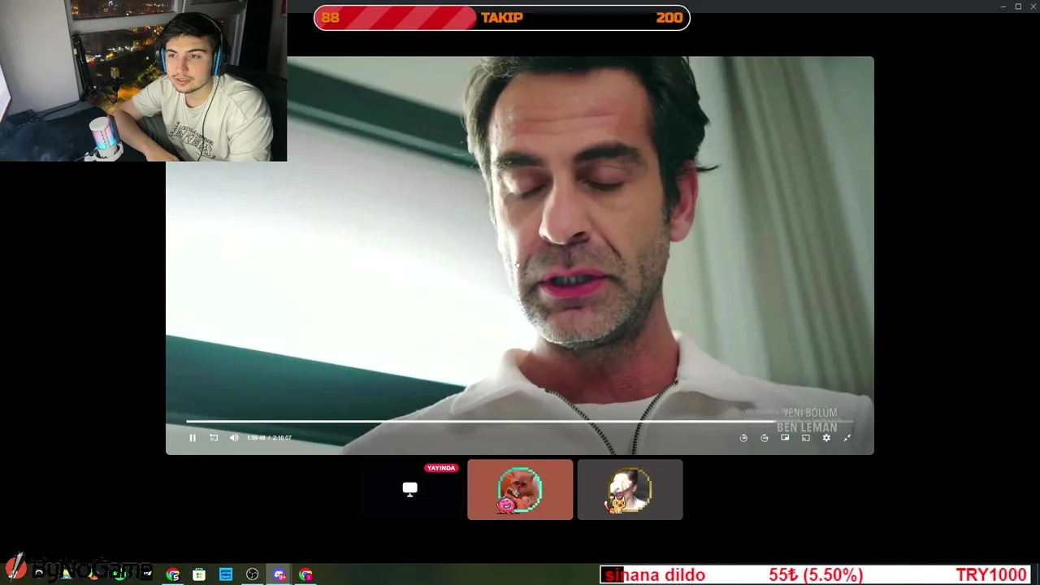Open Prime Video from the taskbar
The width and height of the screenshot is (1040, 585).
click(226, 574)
